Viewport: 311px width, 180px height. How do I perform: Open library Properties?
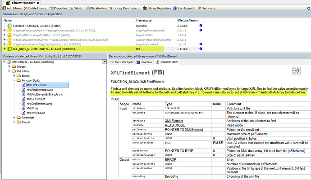click(59, 8)
